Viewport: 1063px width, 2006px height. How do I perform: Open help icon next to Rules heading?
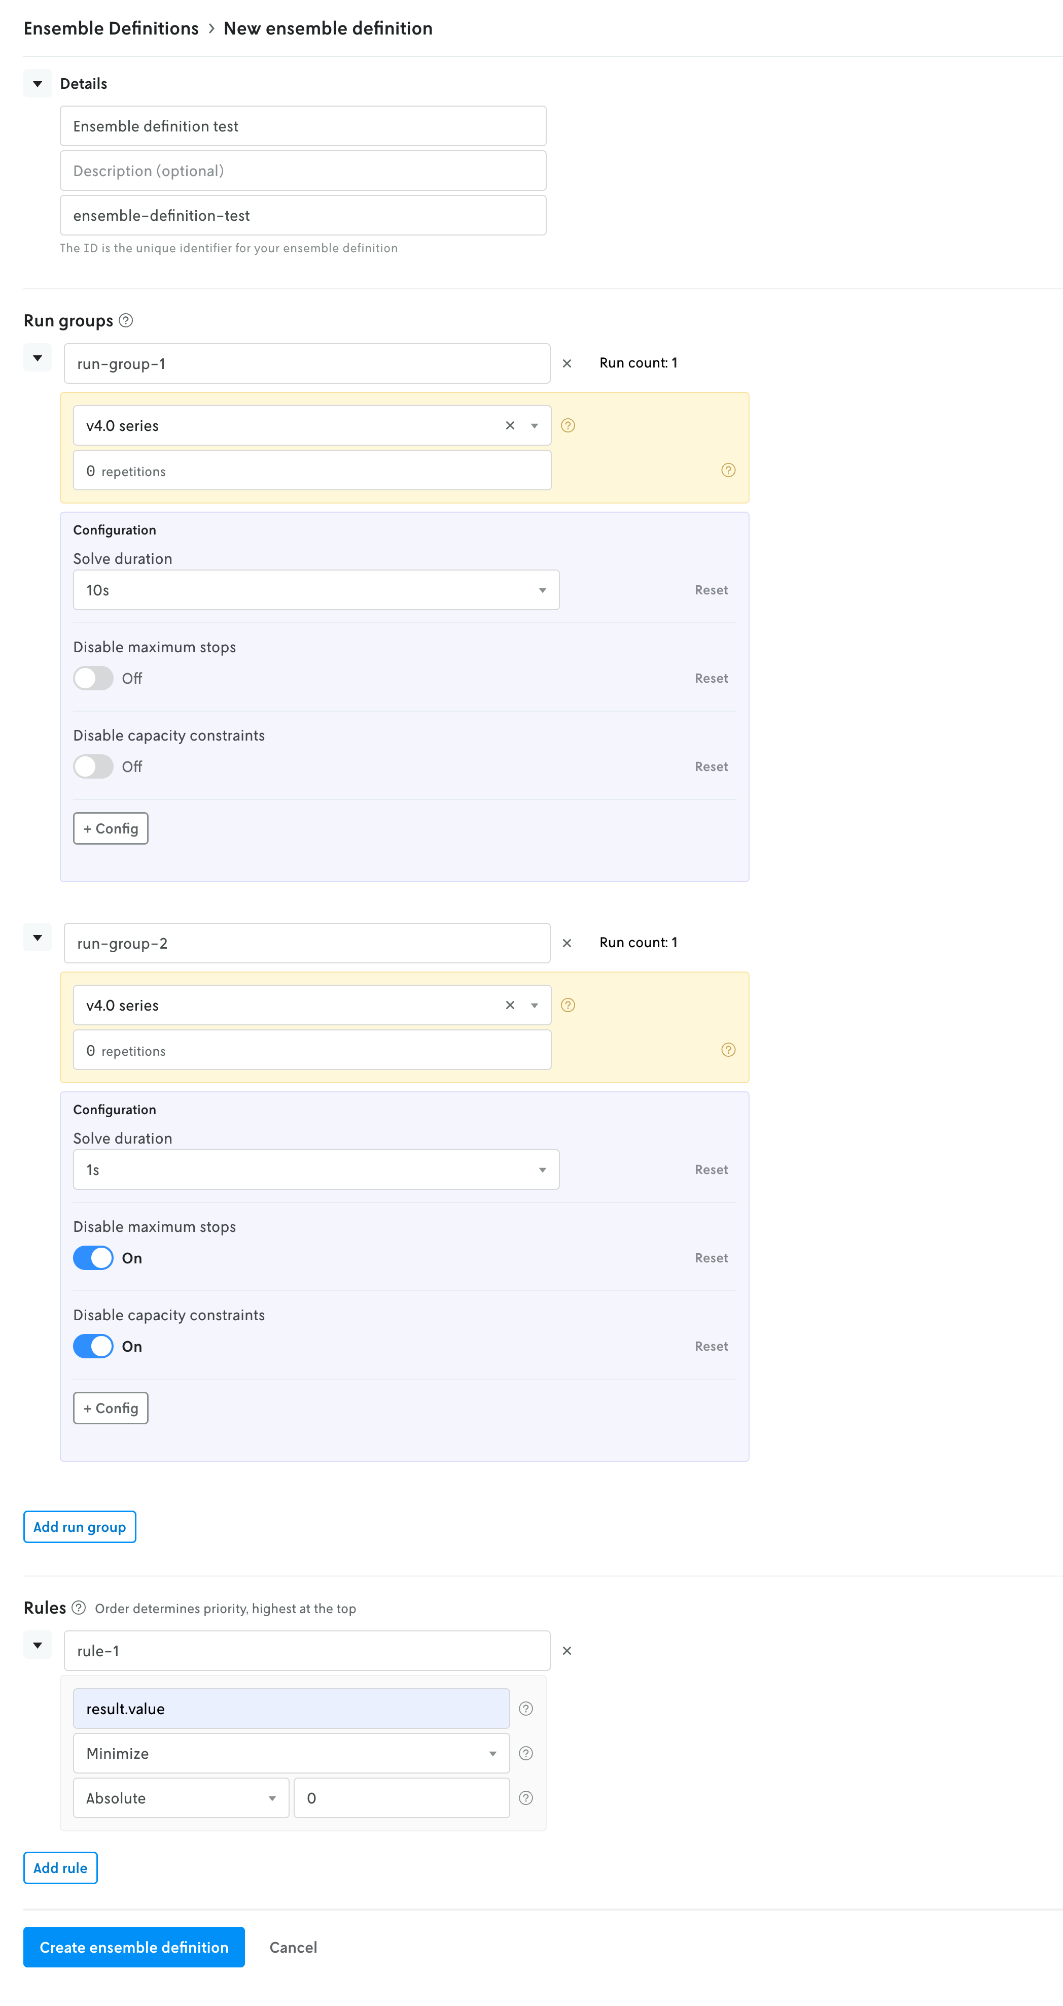click(78, 1608)
